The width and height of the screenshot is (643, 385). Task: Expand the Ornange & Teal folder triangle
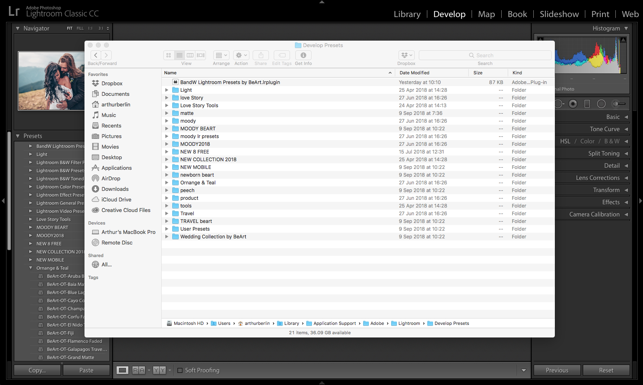(x=167, y=183)
